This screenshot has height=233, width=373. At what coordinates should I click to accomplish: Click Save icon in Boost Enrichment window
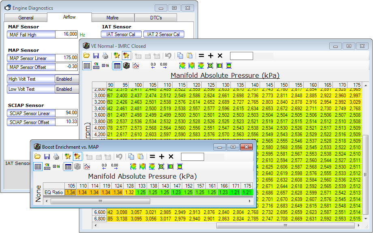47,156
